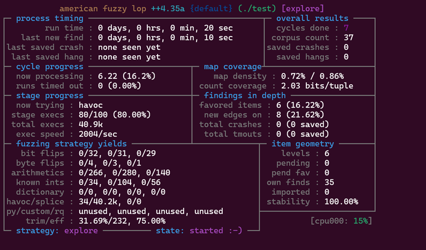Click the '(./test)' target name
Image resolution: width=426 pixels, height=250 pixels.
[x=257, y=9]
